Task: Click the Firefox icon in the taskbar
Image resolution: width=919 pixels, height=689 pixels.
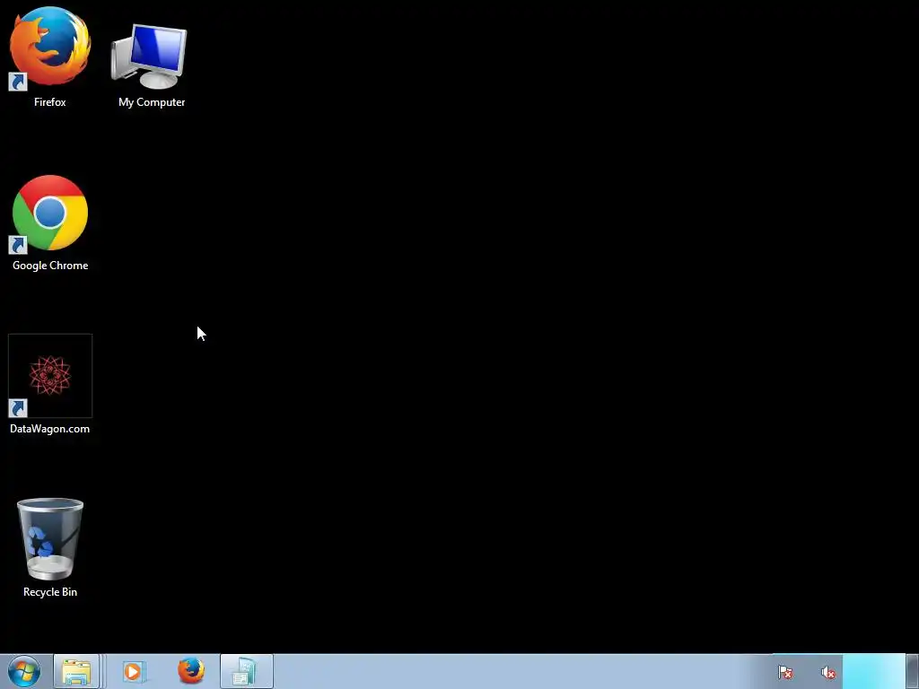Action: point(191,671)
